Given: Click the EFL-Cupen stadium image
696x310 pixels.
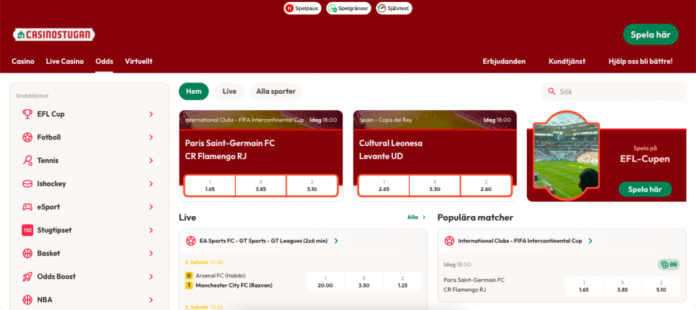Looking at the screenshot, I should click(566, 156).
